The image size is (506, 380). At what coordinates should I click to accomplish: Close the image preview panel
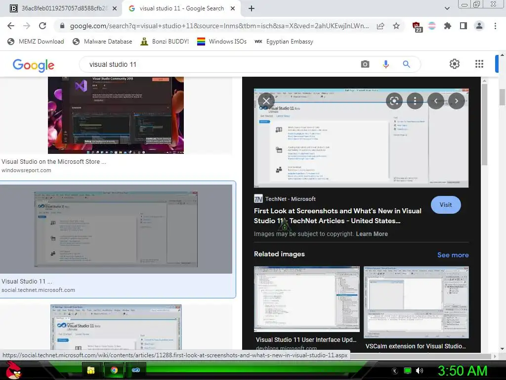click(266, 101)
